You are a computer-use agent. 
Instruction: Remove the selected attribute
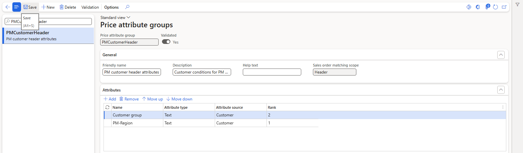129,99
